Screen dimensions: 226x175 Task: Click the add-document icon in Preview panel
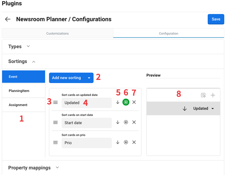point(203,95)
